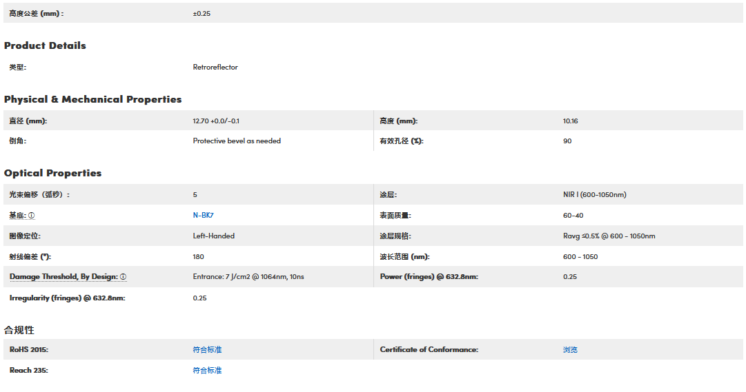Open the N-BK7 substrate link
Screen dimensions: 746x392
pos(204,215)
